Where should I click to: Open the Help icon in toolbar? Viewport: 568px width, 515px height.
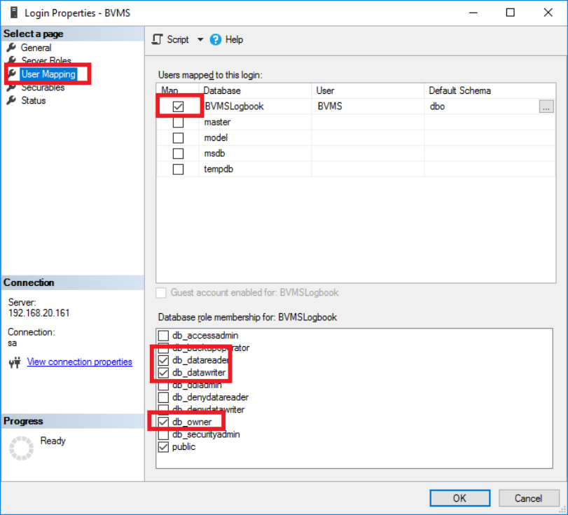point(216,40)
